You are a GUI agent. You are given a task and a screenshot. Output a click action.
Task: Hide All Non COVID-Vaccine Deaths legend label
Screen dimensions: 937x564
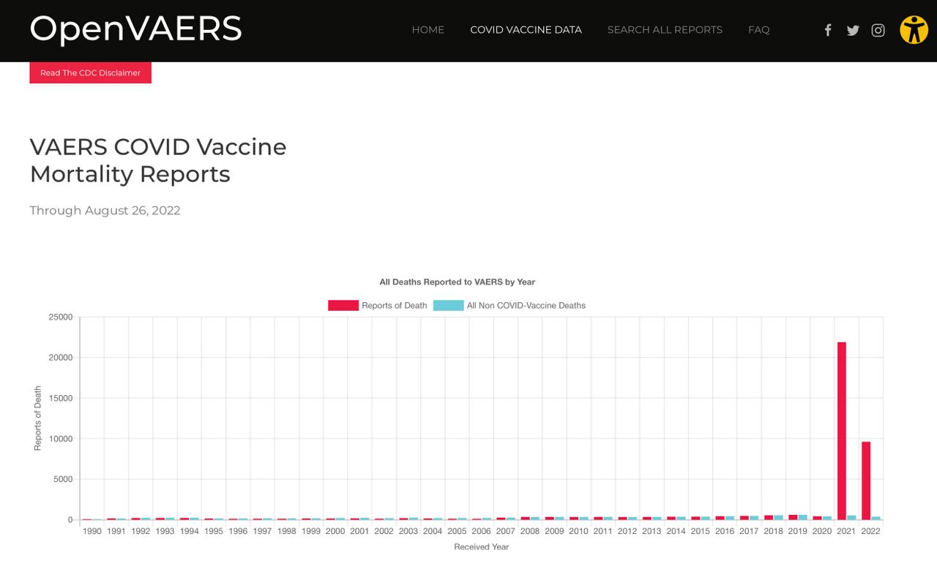526,306
